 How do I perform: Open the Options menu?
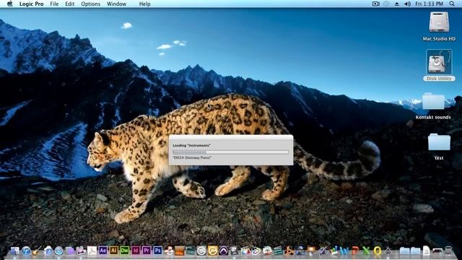coord(90,4)
